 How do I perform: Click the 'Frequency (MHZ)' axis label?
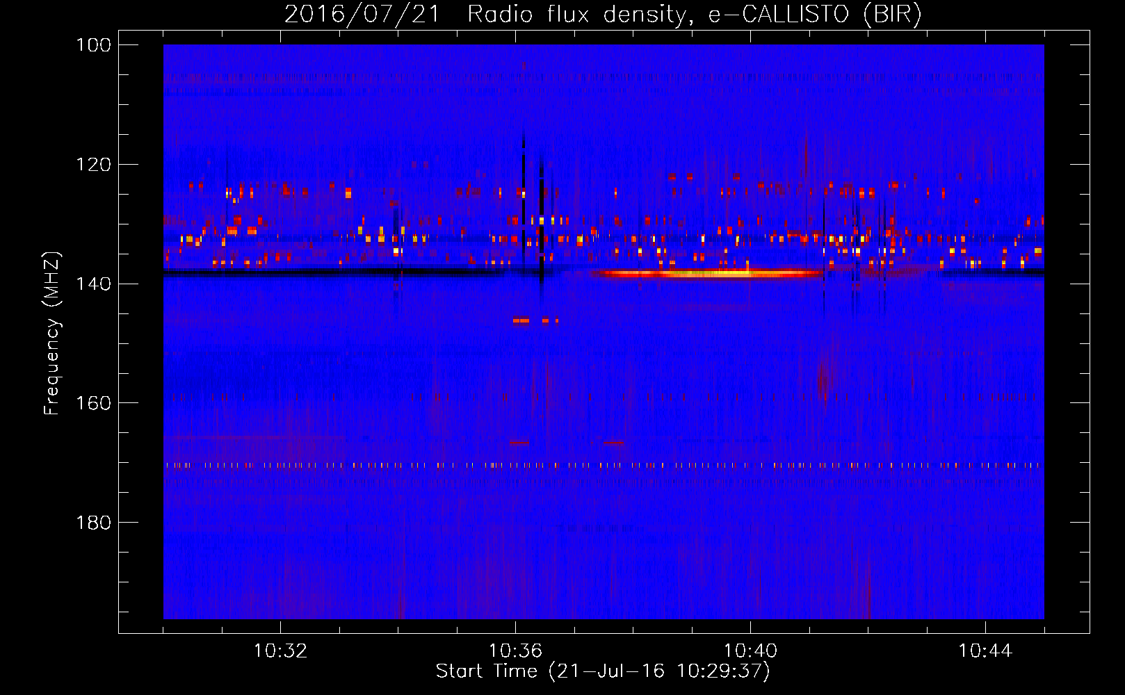[52, 333]
